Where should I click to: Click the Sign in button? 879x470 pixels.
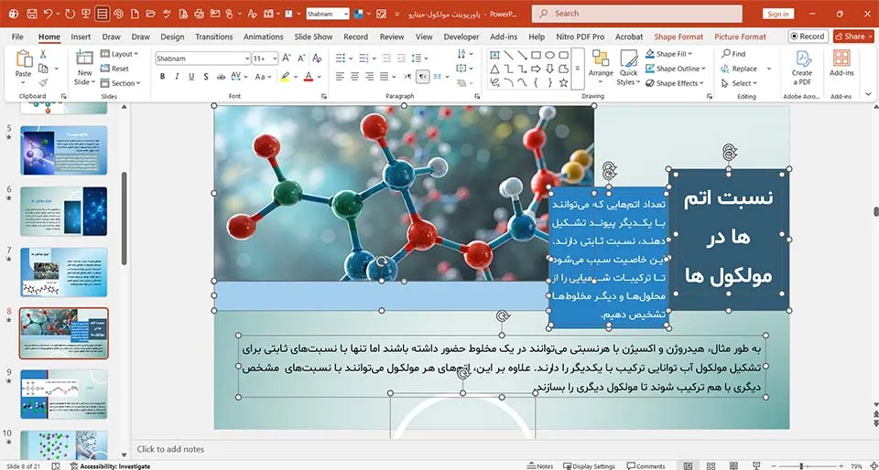[777, 14]
